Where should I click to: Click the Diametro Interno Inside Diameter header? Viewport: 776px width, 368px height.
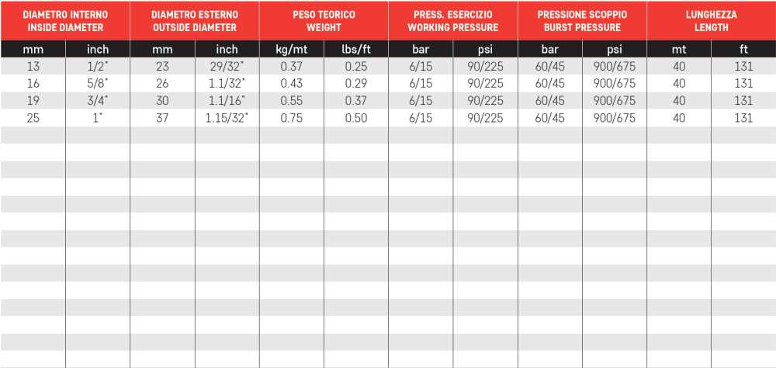coord(65,21)
